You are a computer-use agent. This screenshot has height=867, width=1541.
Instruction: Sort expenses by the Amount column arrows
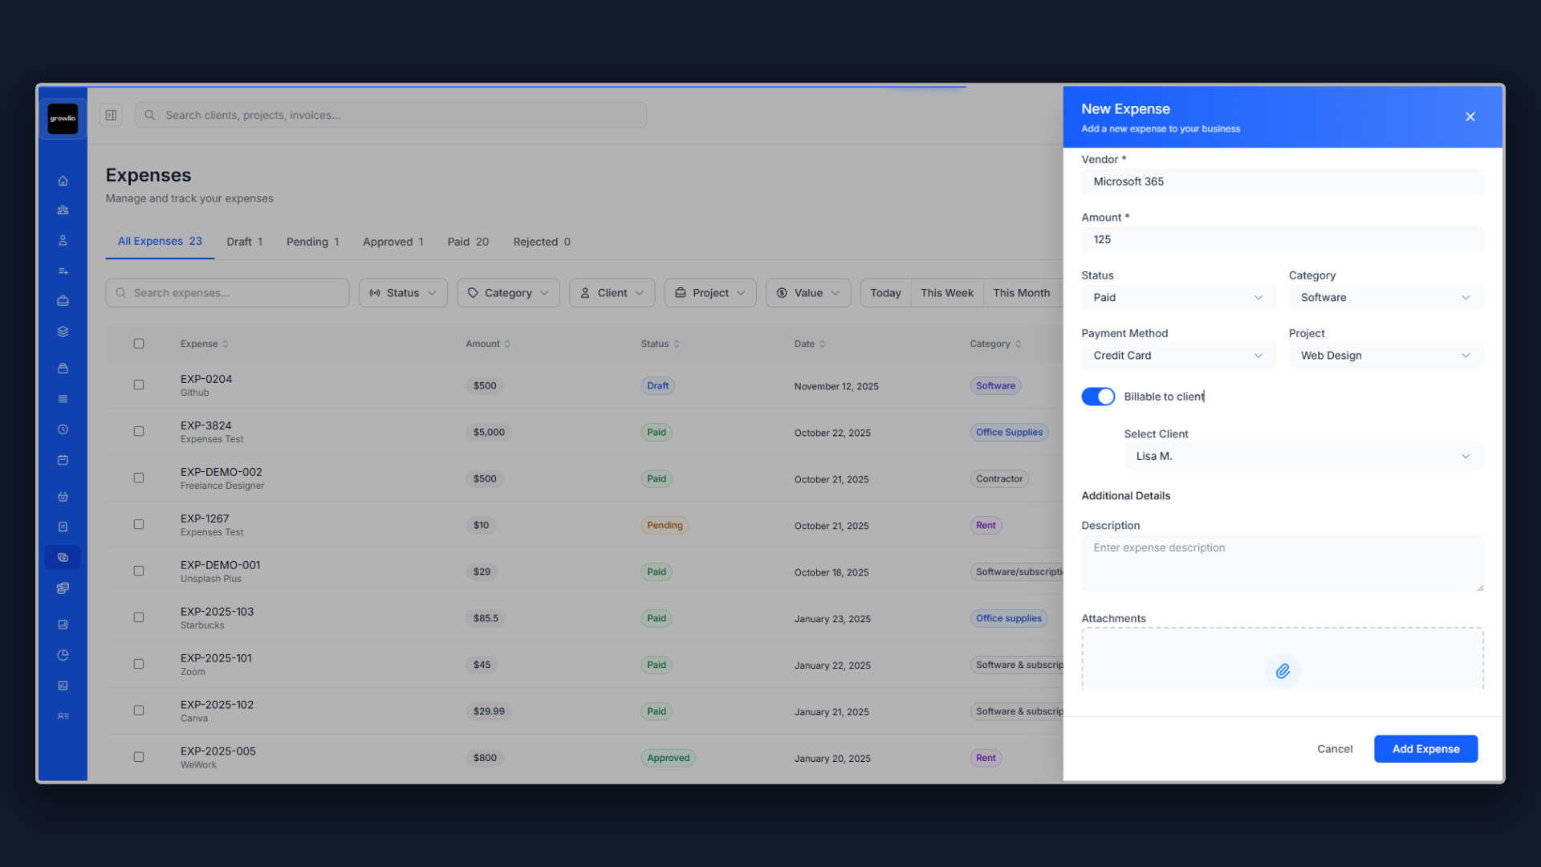[506, 343]
